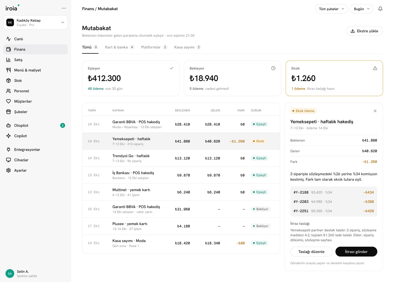Click the Selin A. user profile

point(21,274)
